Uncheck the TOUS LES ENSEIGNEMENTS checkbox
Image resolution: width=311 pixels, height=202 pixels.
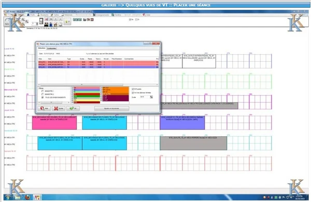click(x=43, y=97)
